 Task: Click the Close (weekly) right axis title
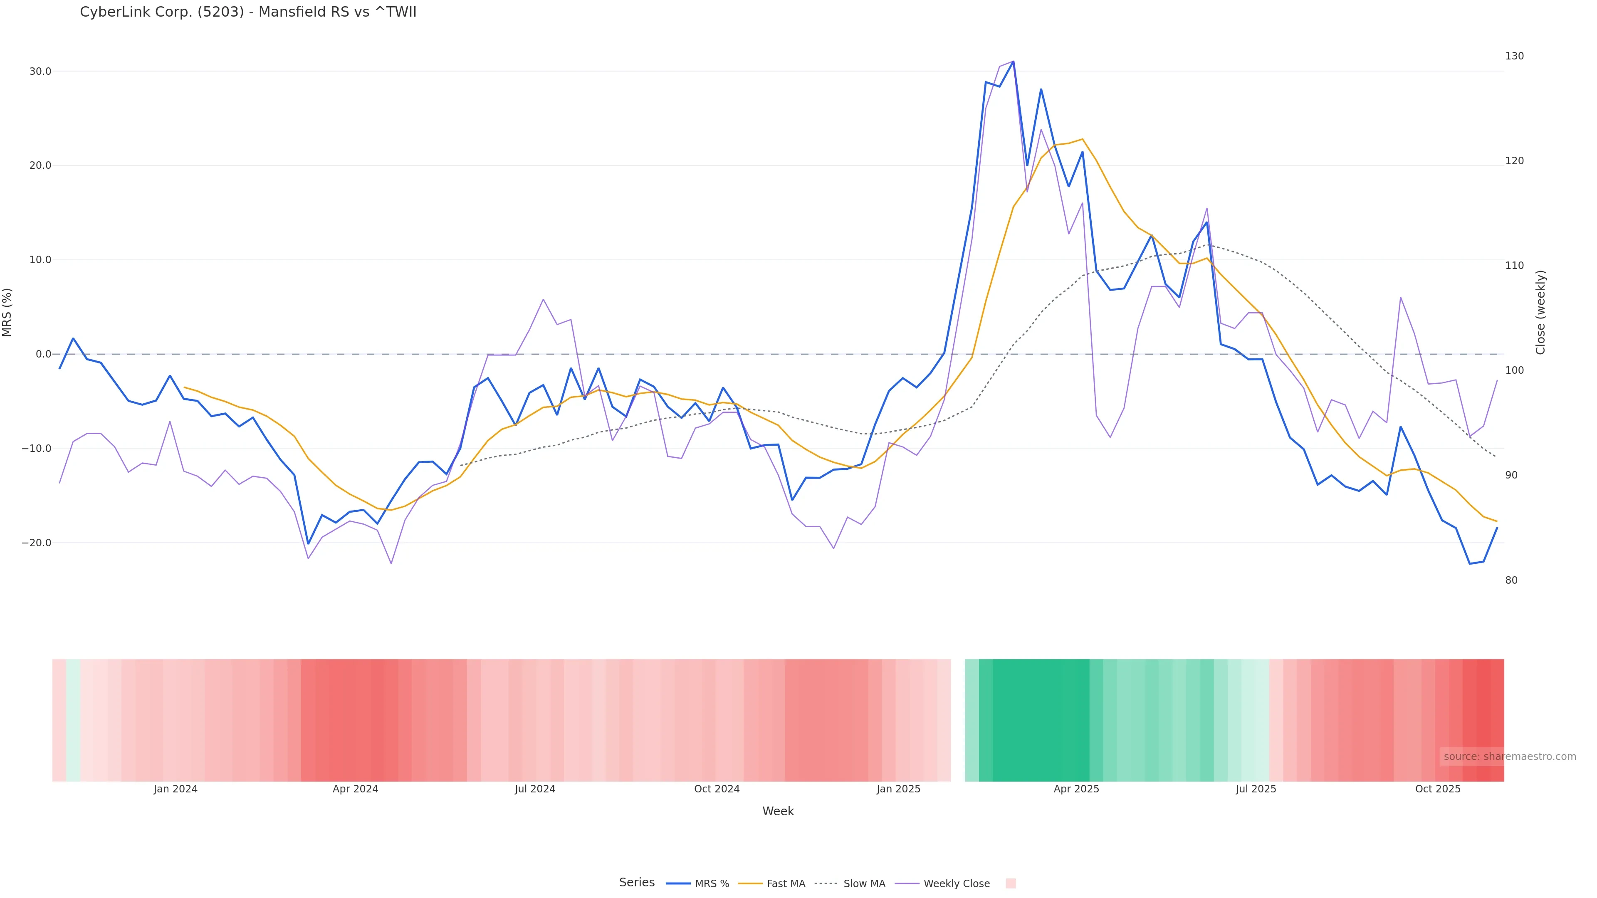click(1540, 312)
